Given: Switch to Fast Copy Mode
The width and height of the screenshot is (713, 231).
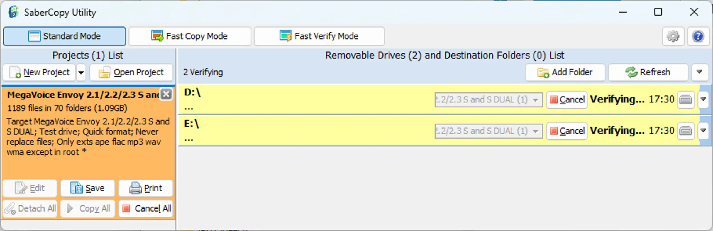Looking at the screenshot, I should 190,36.
